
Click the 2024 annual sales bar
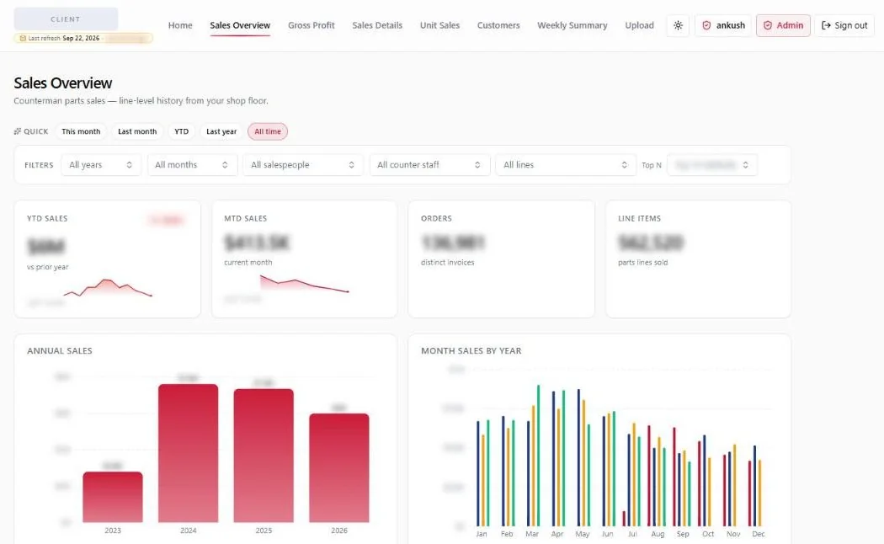pyautogui.click(x=189, y=453)
